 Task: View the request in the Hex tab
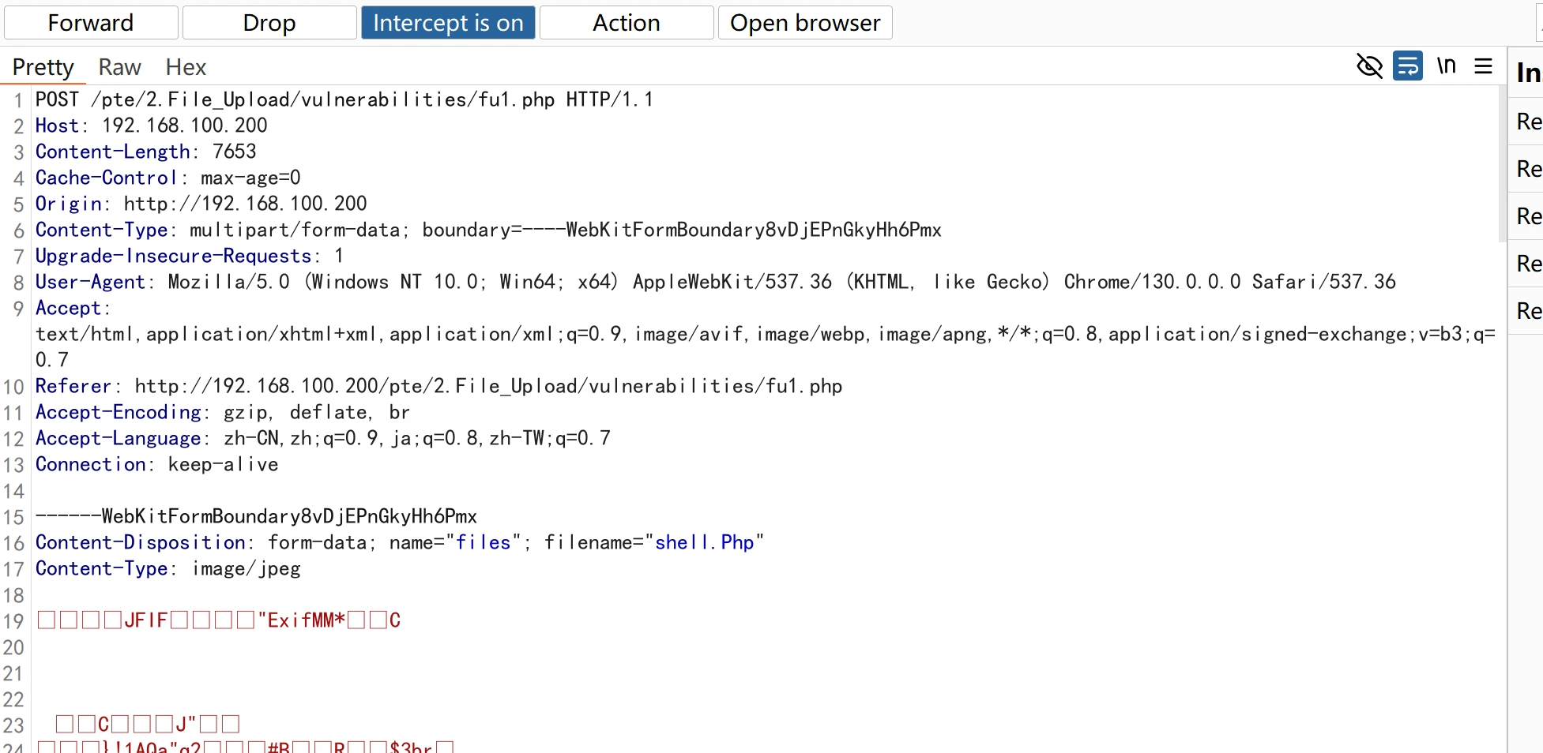[x=185, y=66]
